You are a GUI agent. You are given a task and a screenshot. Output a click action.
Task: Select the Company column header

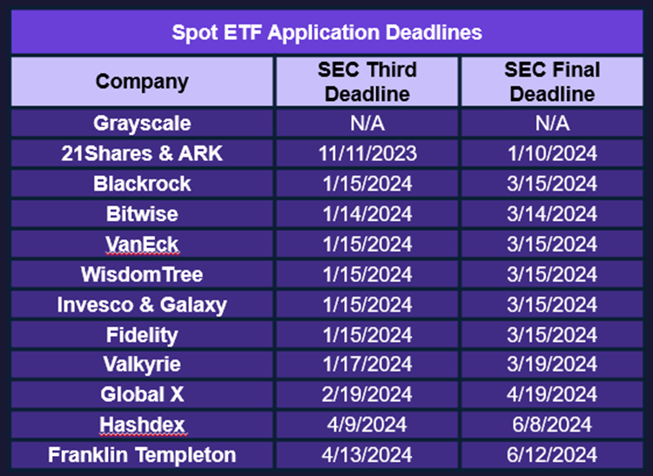[142, 82]
